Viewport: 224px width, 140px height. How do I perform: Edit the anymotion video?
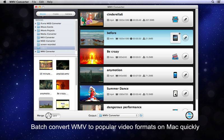[185, 75]
